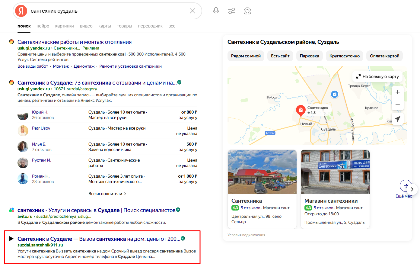
Task: Toggle the Оплата картой filter
Action: [384, 56]
